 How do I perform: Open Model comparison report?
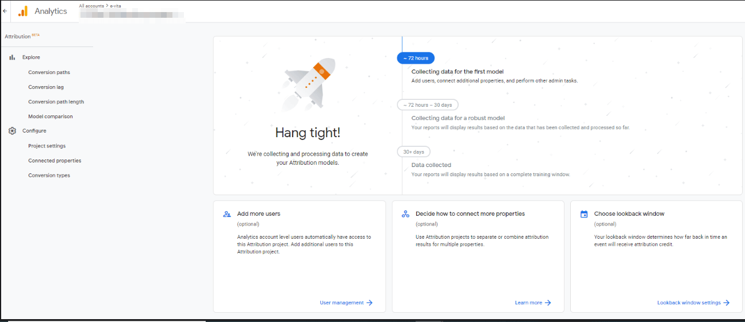[x=51, y=117]
